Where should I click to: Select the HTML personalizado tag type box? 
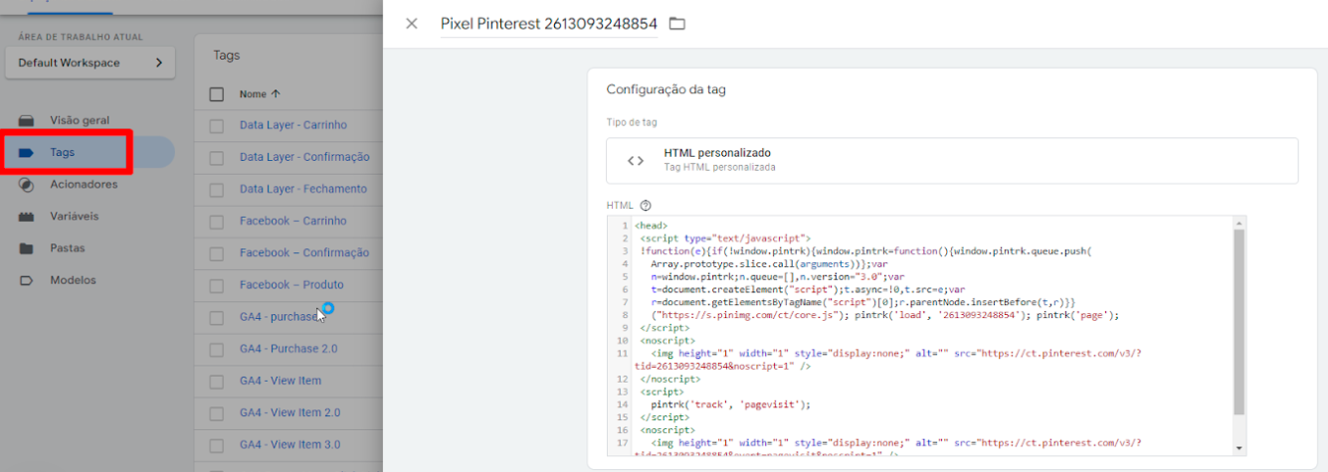point(952,160)
